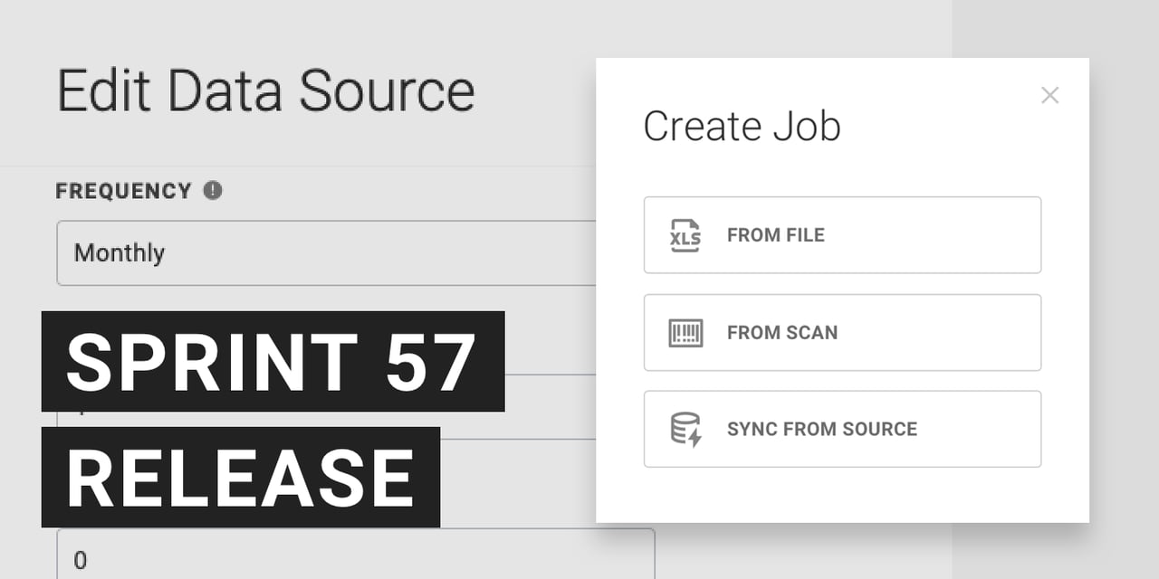Click the Monthly text value
1159x579 pixels.
click(x=120, y=252)
